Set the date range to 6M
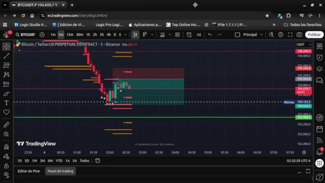Screen dimensions: 325x183 point(50,161)
